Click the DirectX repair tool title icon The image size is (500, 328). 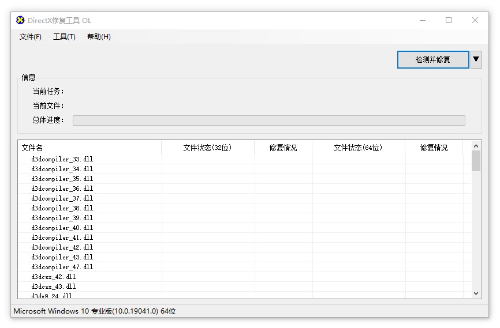coord(20,20)
